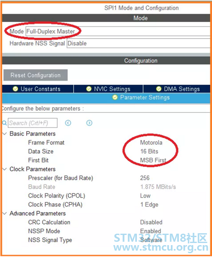Click the Frame Format parameter label
This screenshot has height=257, width=212.
click(x=46, y=142)
